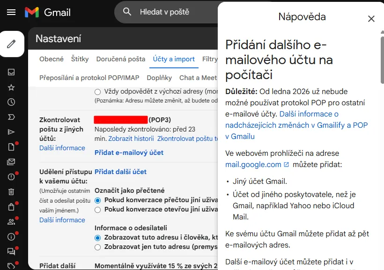Choose 'Zobrazovat jen tuto adresu' radio
Viewport: 384px width, 270px height.
97,247
